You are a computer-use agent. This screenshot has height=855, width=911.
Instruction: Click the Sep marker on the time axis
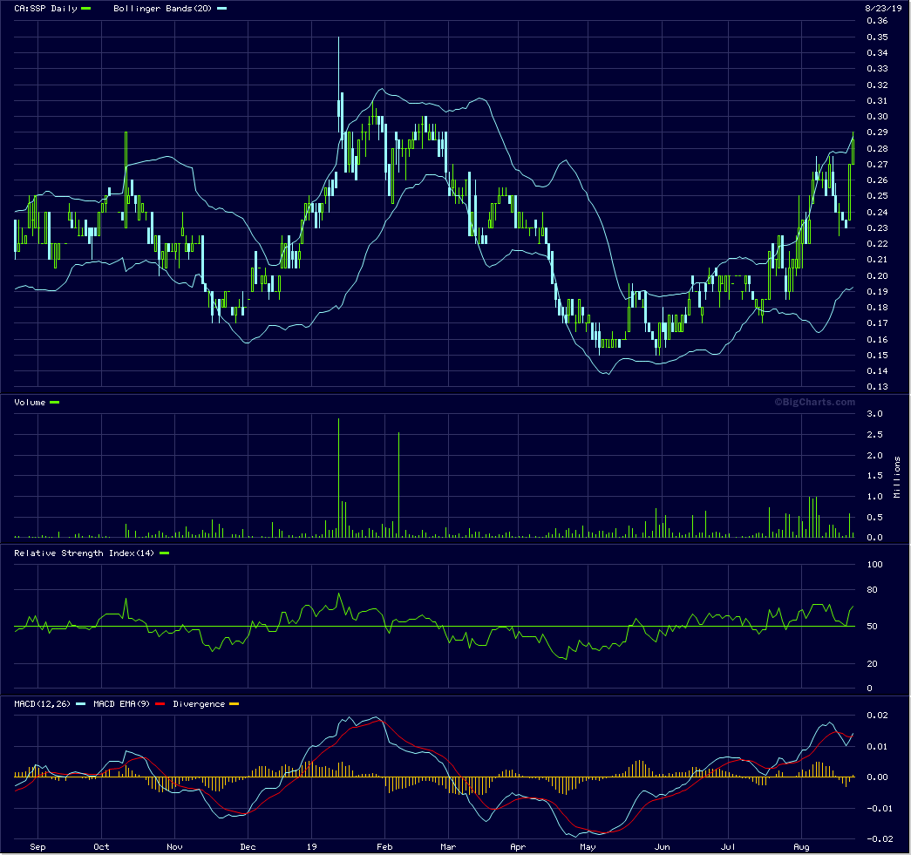tap(37, 846)
